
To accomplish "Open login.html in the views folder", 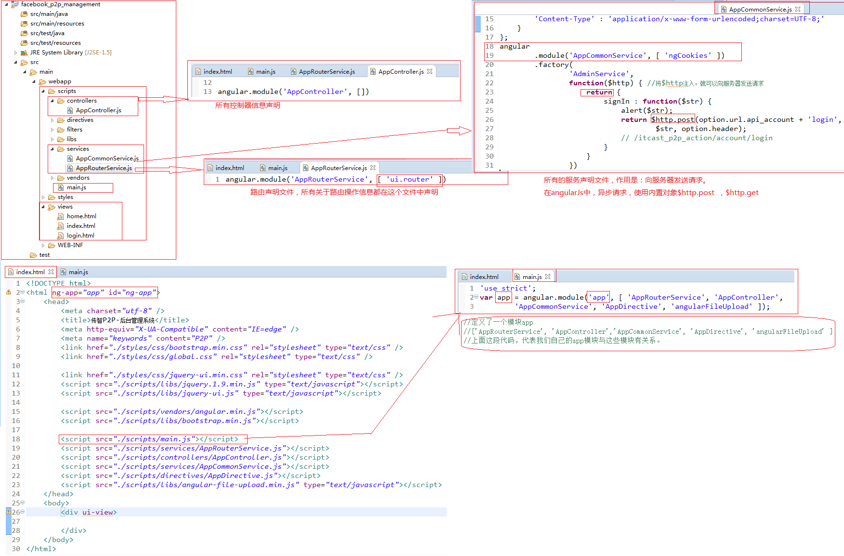I will tap(80, 236).
